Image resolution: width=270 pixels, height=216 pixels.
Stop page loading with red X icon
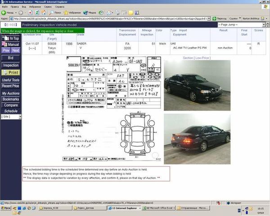tap(30, 13)
